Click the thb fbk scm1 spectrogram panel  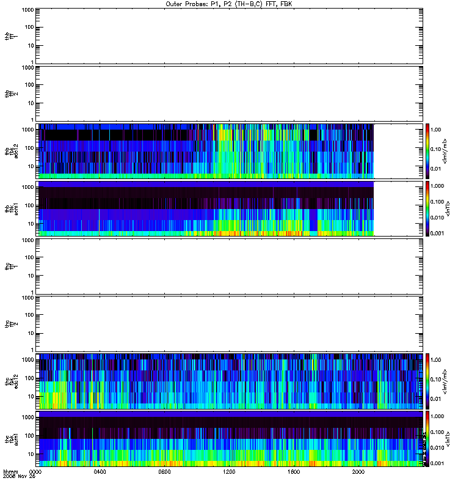pyautogui.click(x=230, y=208)
